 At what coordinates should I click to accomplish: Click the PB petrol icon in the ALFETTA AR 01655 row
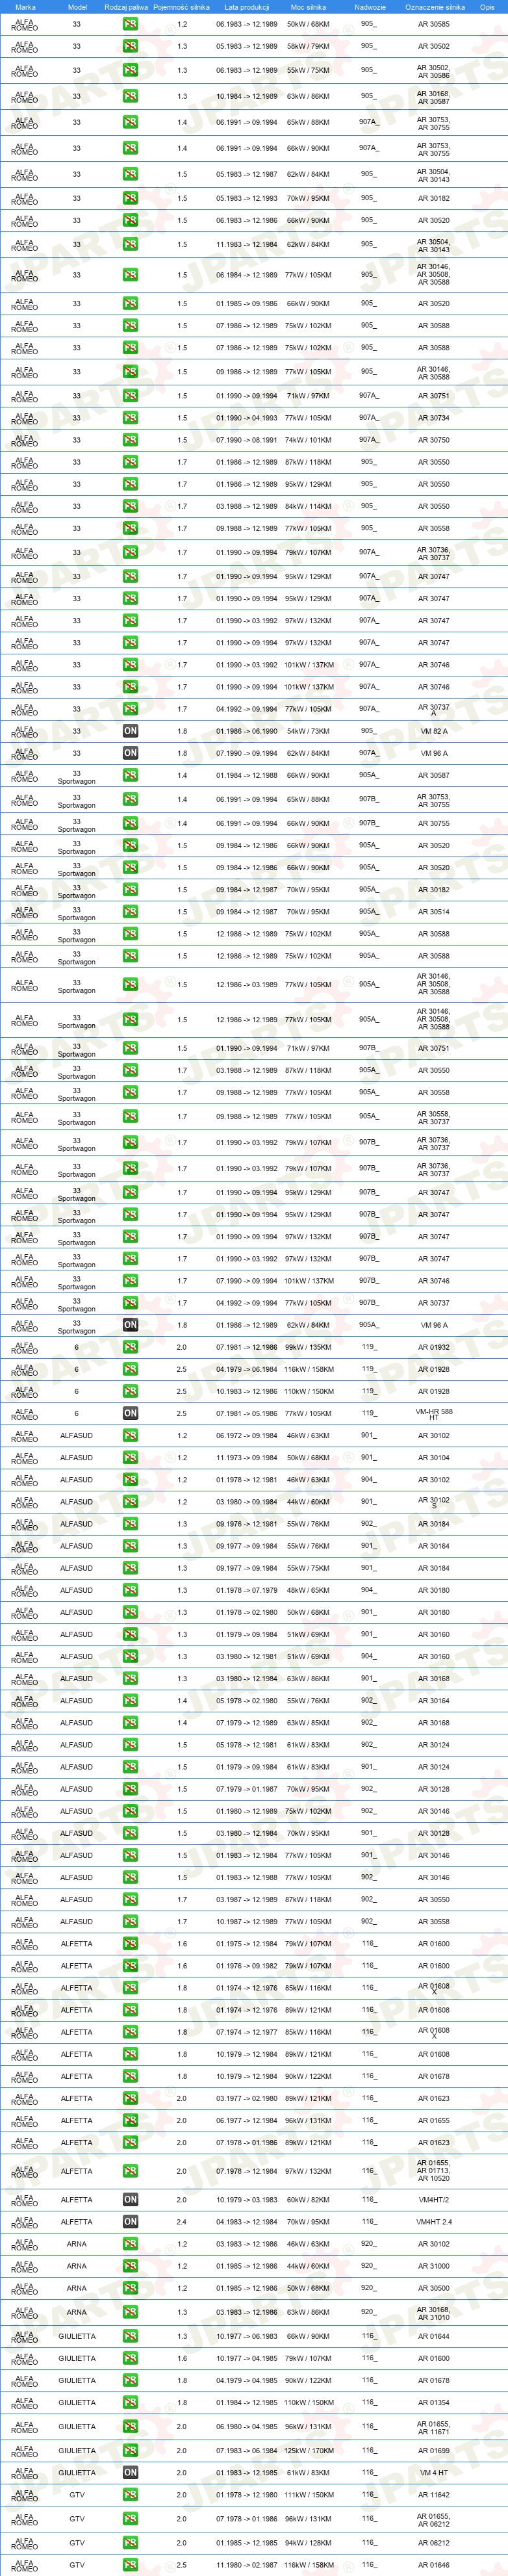click(x=130, y=2120)
